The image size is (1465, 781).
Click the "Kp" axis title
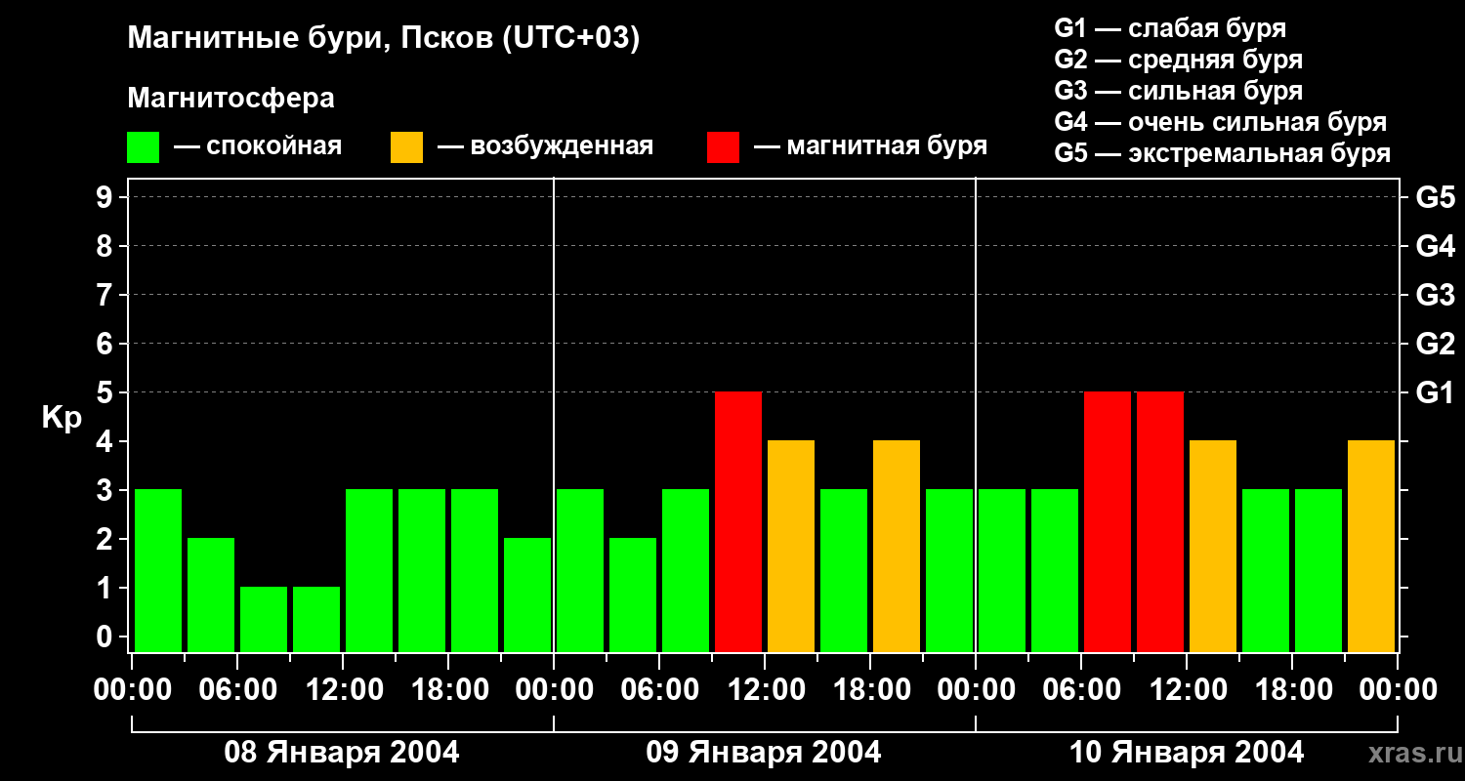62,419
